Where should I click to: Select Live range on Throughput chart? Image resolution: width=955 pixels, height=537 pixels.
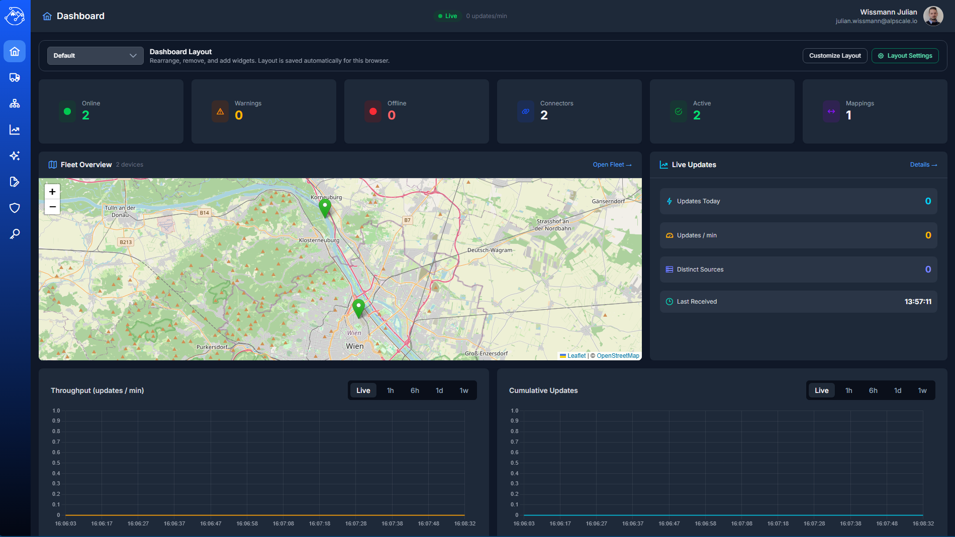click(x=363, y=390)
